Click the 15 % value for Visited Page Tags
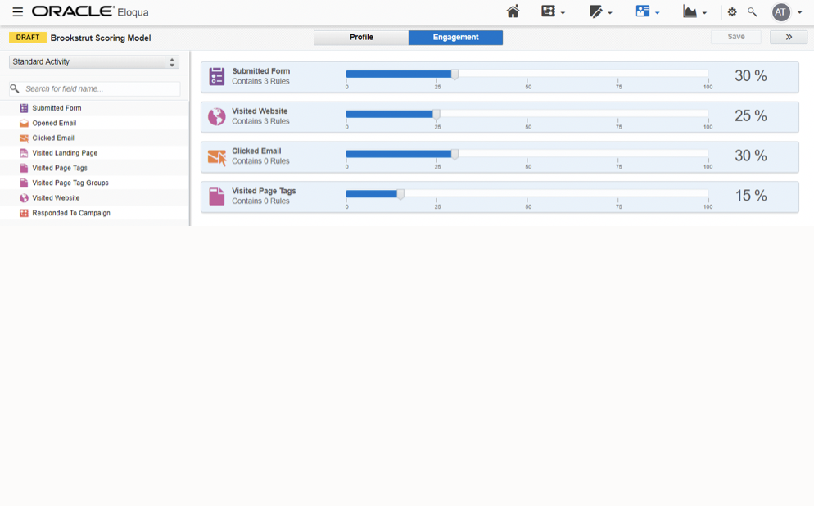Viewport: 814px width, 506px height. (x=751, y=196)
